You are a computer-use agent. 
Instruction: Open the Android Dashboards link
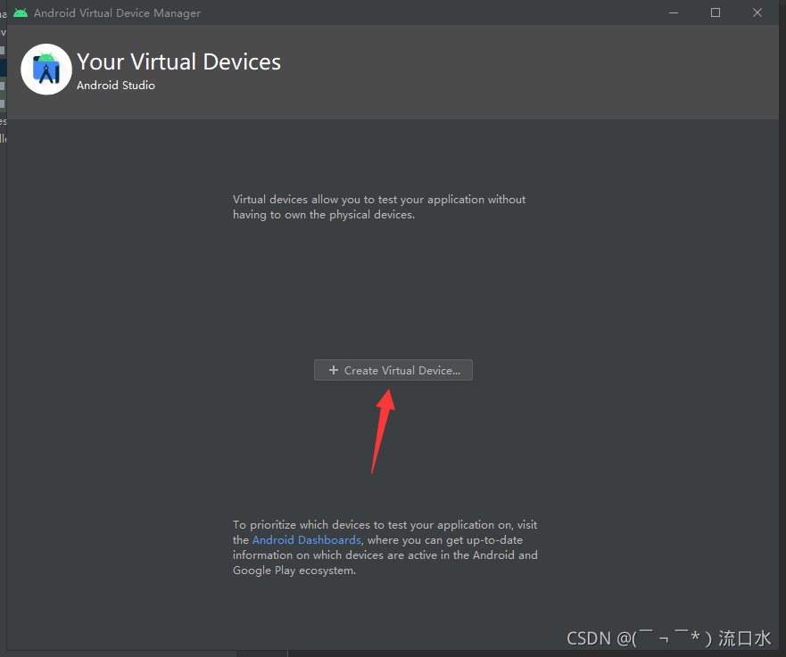pyautogui.click(x=306, y=540)
